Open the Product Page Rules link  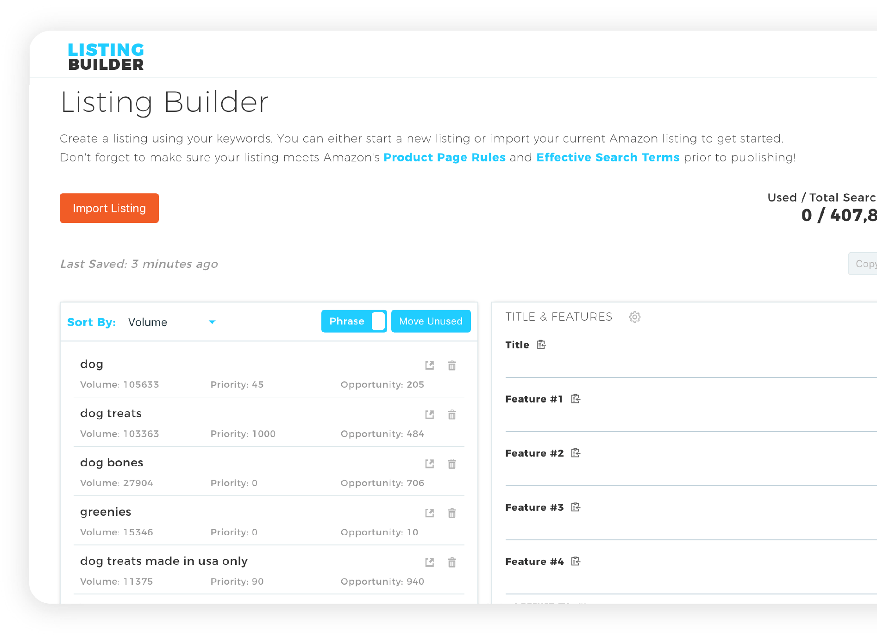[x=444, y=157]
